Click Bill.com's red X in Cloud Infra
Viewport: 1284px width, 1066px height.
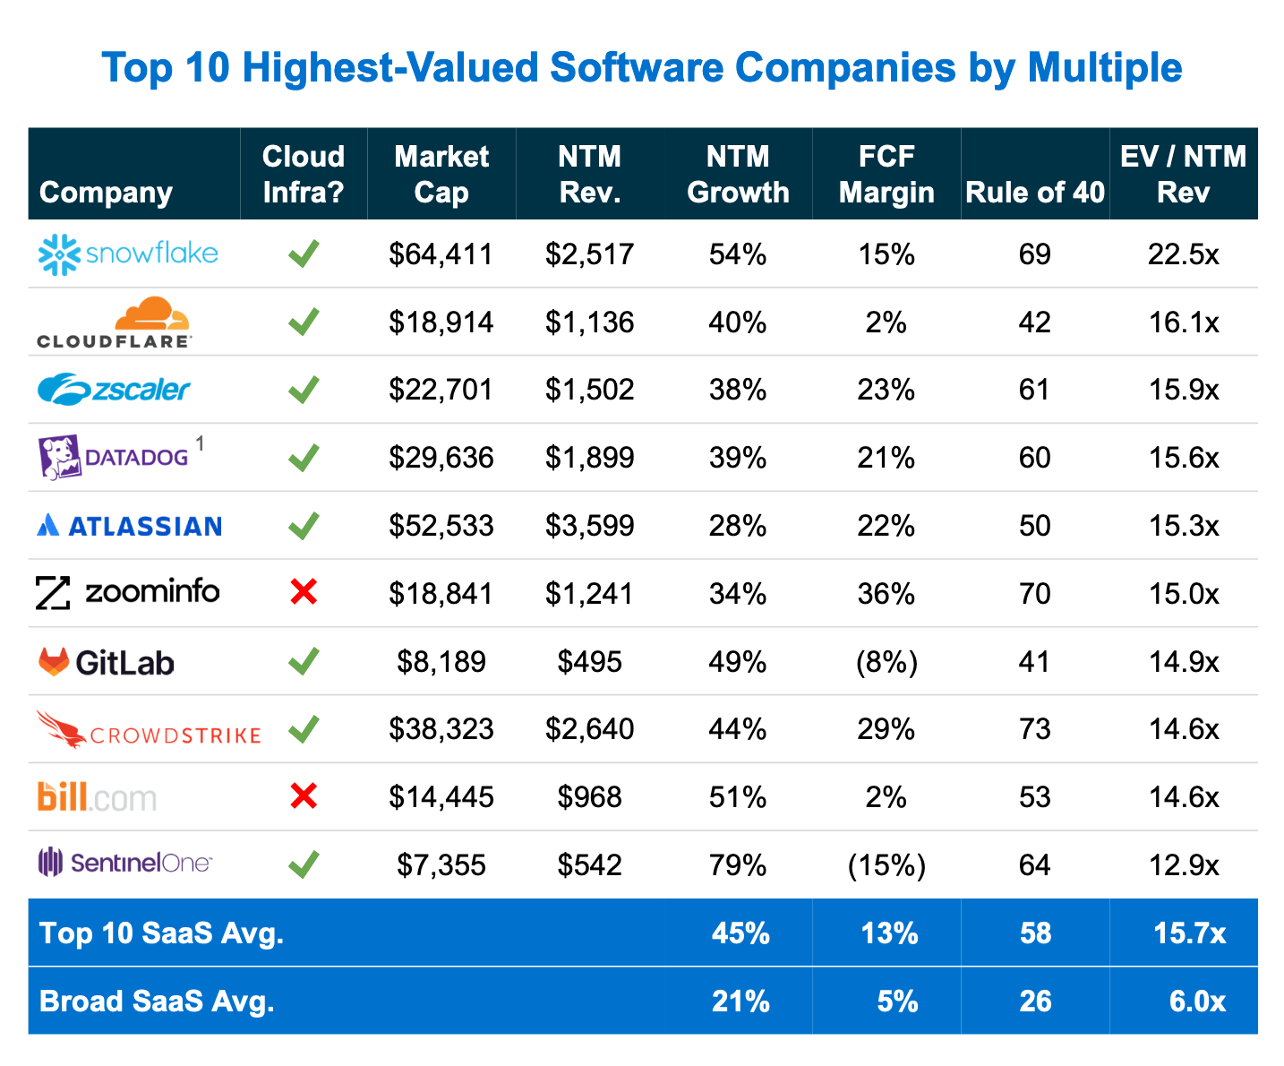coord(304,796)
